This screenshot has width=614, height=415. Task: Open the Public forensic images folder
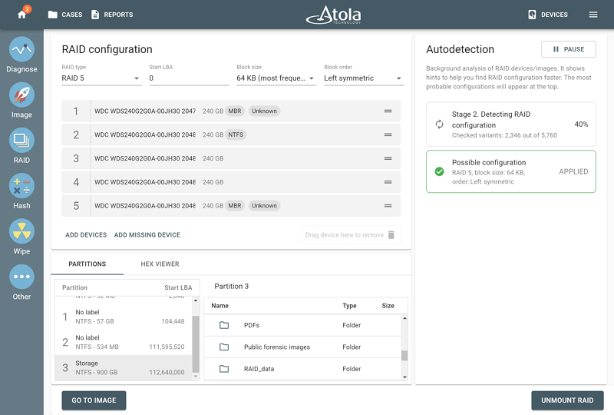pyautogui.click(x=302, y=347)
